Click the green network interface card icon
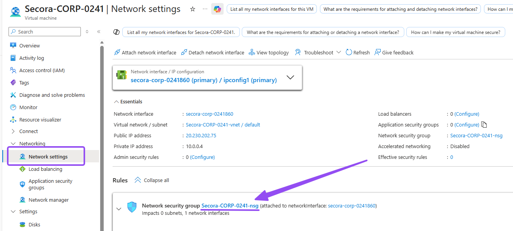Viewport: 513px width, 231px height. click(x=122, y=75)
